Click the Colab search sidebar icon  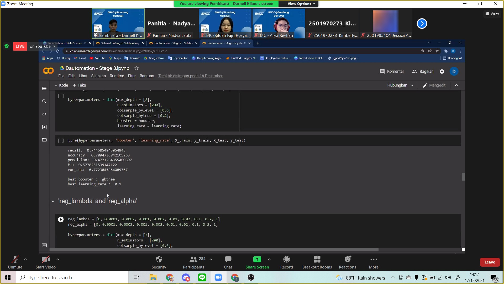tap(44, 102)
